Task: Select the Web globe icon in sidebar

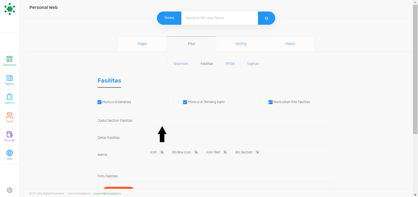Action: 9,155
